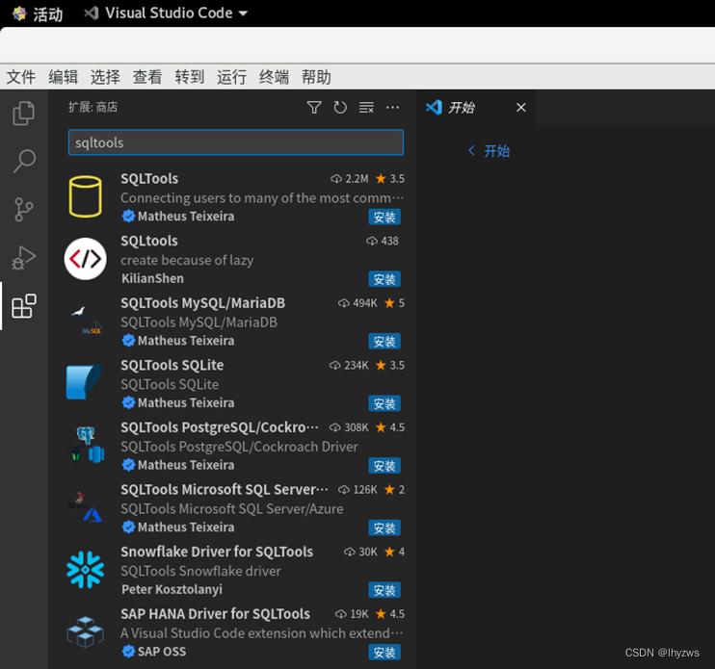Click the SQLTools MySQL/MariaDB extension icon
The image size is (715, 669).
pyautogui.click(x=85, y=322)
